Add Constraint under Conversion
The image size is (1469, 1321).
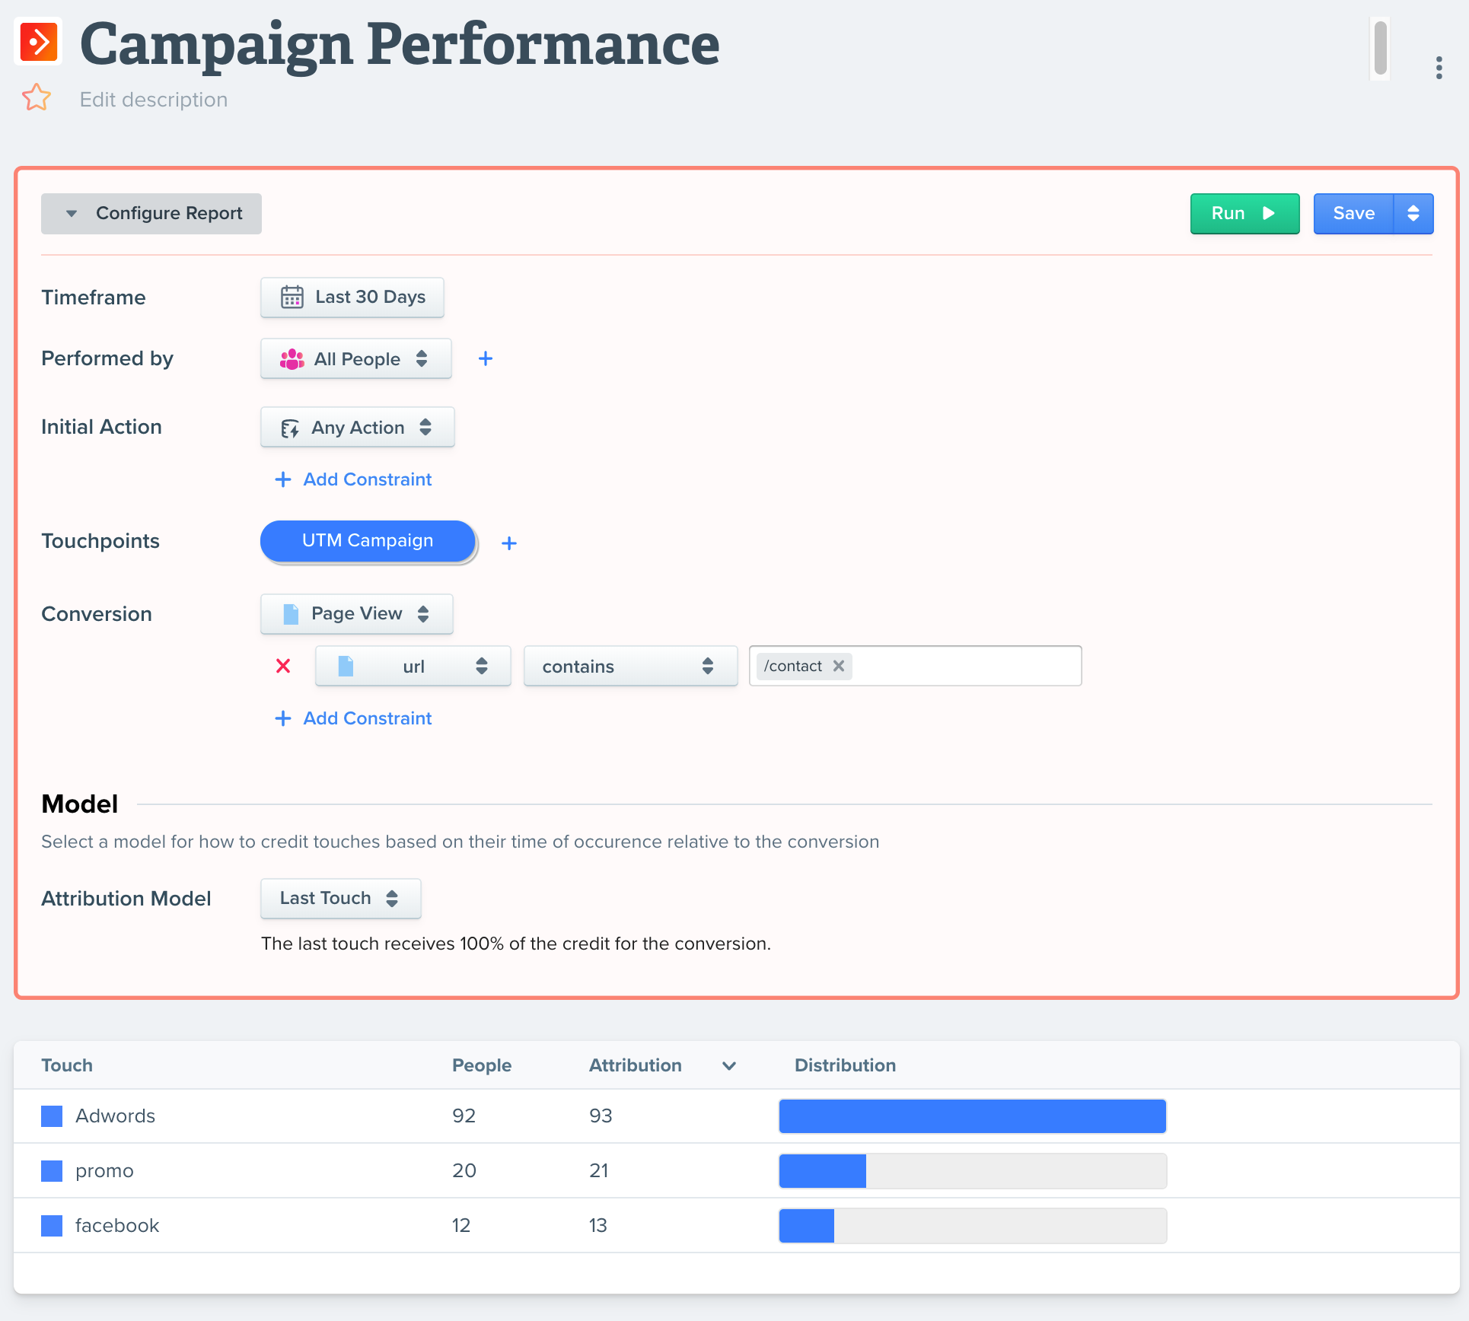coord(353,718)
